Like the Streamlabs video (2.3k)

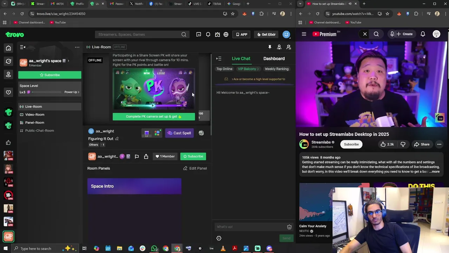click(387, 144)
